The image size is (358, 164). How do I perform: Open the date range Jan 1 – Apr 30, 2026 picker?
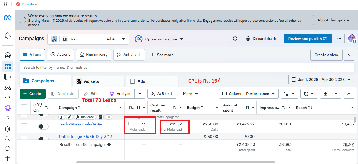(x=321, y=80)
